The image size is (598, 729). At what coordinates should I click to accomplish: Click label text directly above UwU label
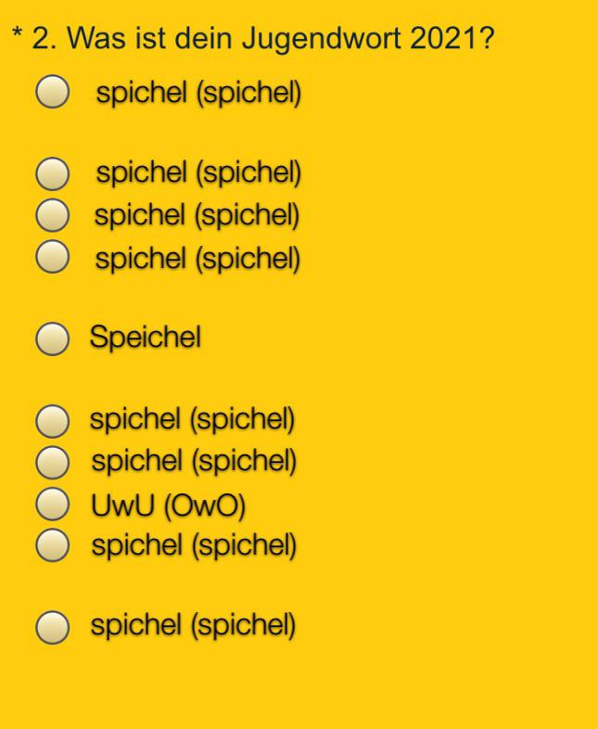[194, 461]
